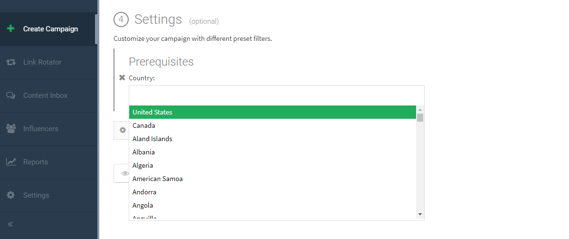This screenshot has width=569, height=239.
Task: Click the country list scrollbar thumb
Action: tap(420, 118)
